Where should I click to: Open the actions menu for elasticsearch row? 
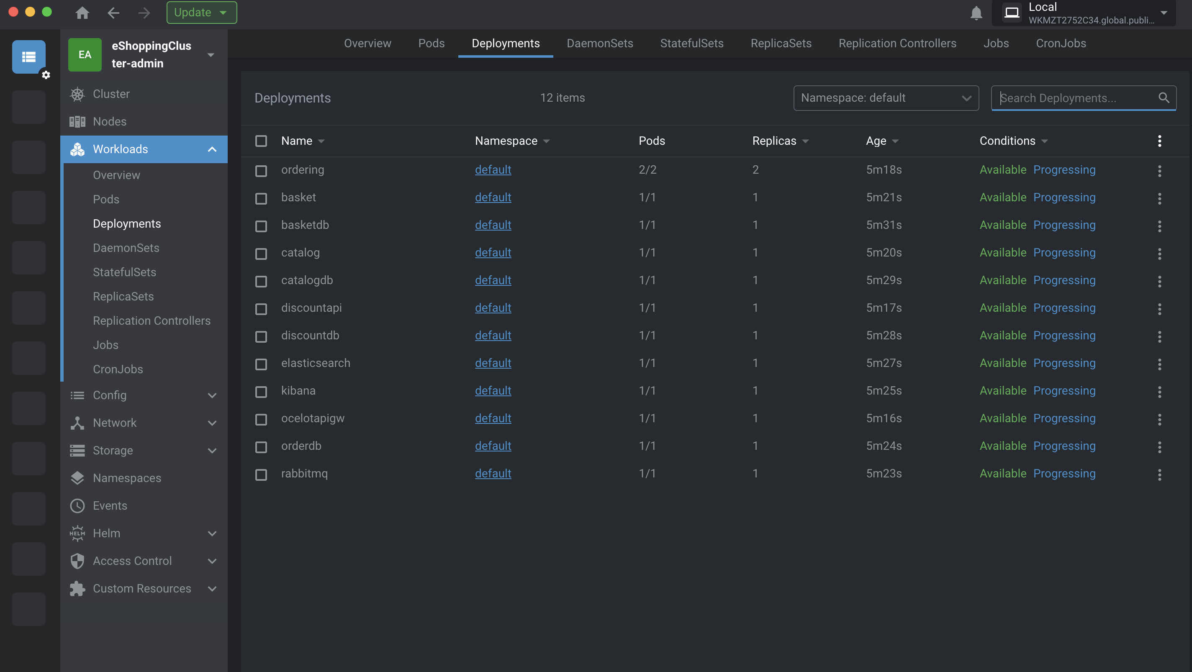click(1159, 364)
